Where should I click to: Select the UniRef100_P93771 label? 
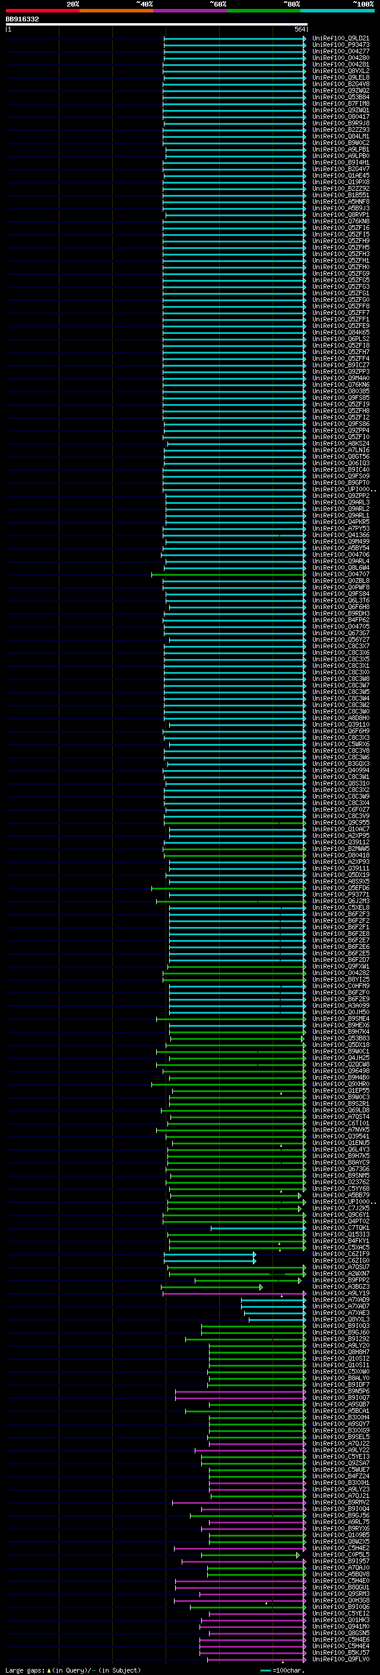tap(340, 895)
